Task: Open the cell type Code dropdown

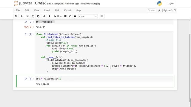Action: click(x=88, y=16)
